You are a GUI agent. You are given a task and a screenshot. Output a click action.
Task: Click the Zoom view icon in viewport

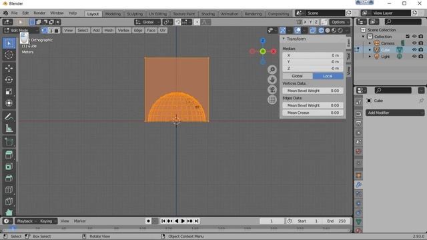[272, 69]
